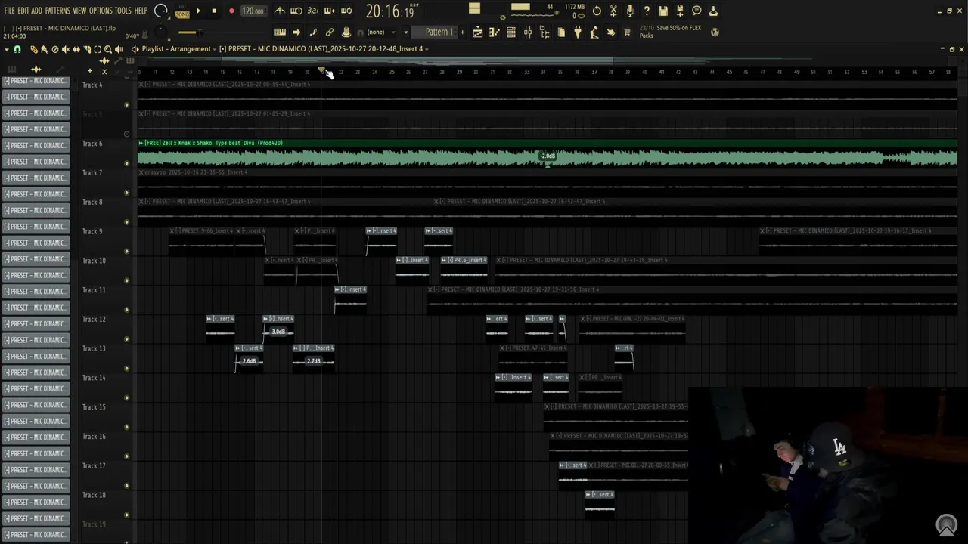Select the playlist slice tool
Screen dimensions: 968x544
(87, 49)
